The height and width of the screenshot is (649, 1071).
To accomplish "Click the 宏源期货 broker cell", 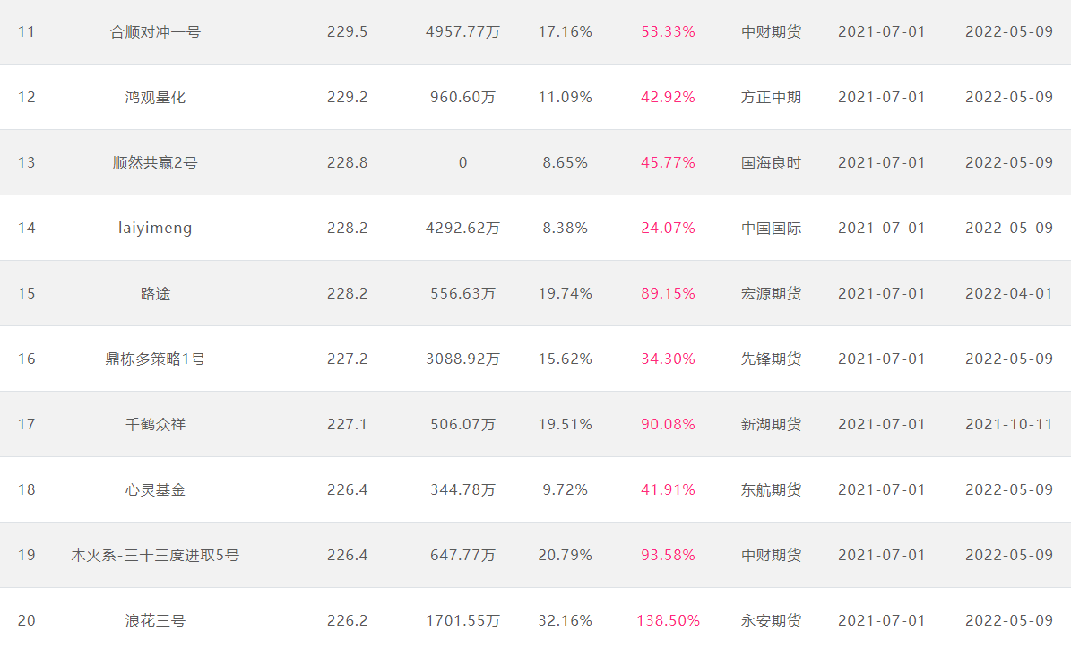I will click(x=771, y=294).
